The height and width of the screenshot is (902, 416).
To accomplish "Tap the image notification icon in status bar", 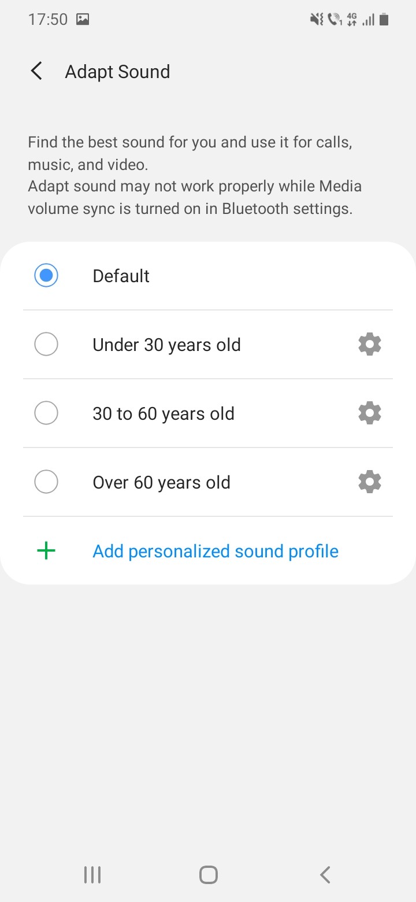I will coord(83,20).
